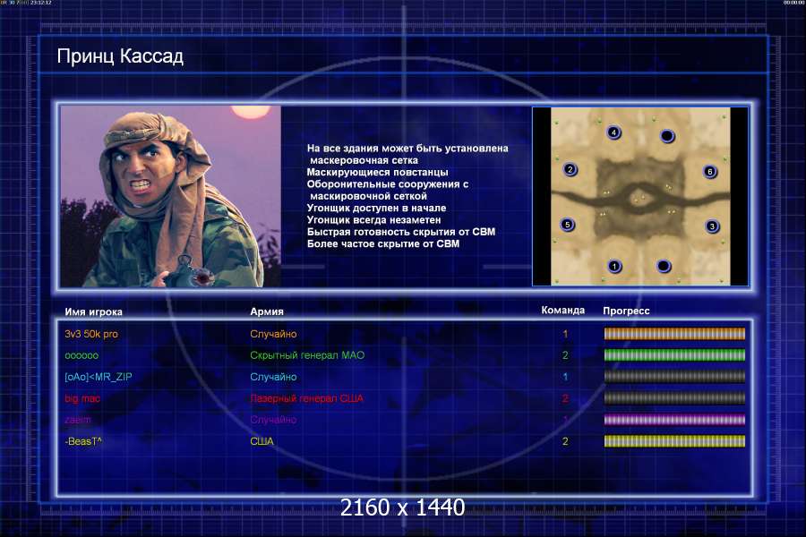Click the progress bar for big mac

tap(674, 398)
